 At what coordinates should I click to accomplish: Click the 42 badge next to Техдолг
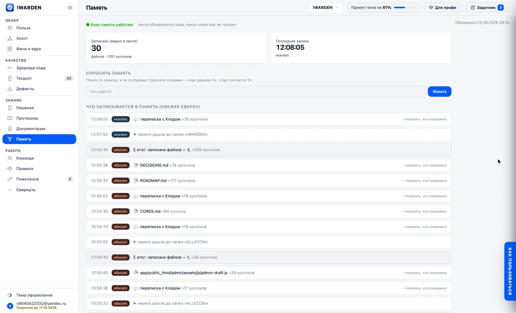(69, 78)
